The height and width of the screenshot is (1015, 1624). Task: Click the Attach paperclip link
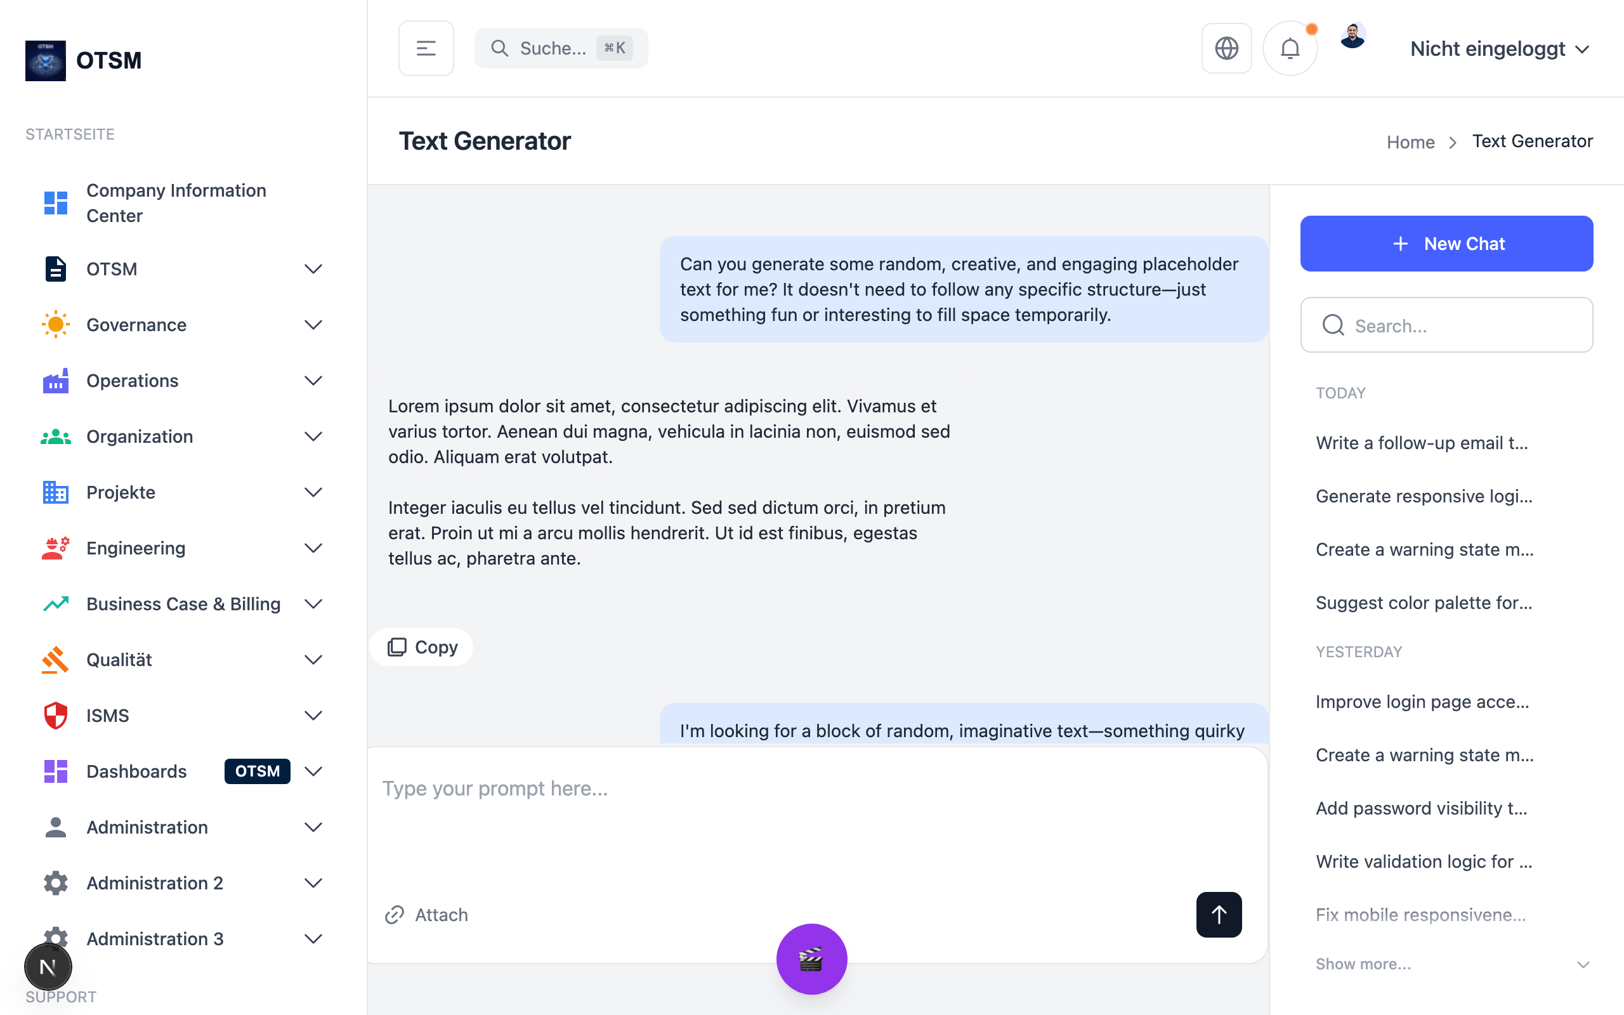427,914
